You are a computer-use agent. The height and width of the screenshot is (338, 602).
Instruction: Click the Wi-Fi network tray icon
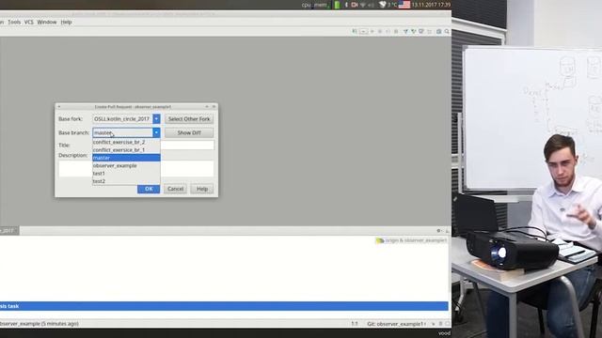[x=362, y=5]
